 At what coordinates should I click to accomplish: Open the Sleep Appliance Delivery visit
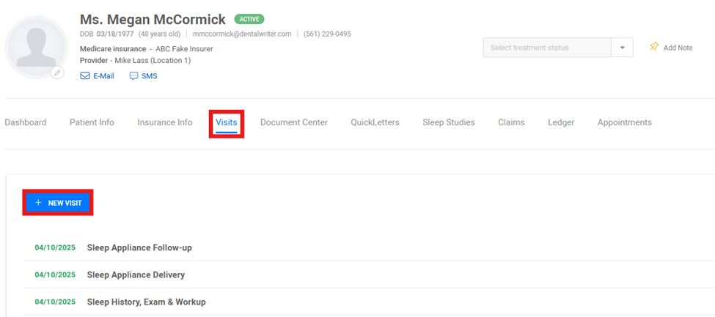pyautogui.click(x=136, y=275)
